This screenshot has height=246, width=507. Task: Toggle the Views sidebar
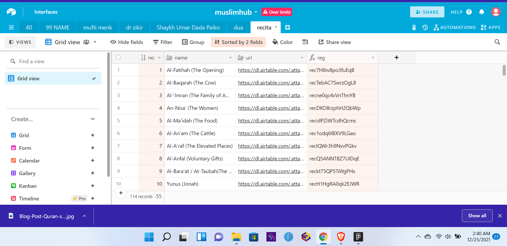20,42
